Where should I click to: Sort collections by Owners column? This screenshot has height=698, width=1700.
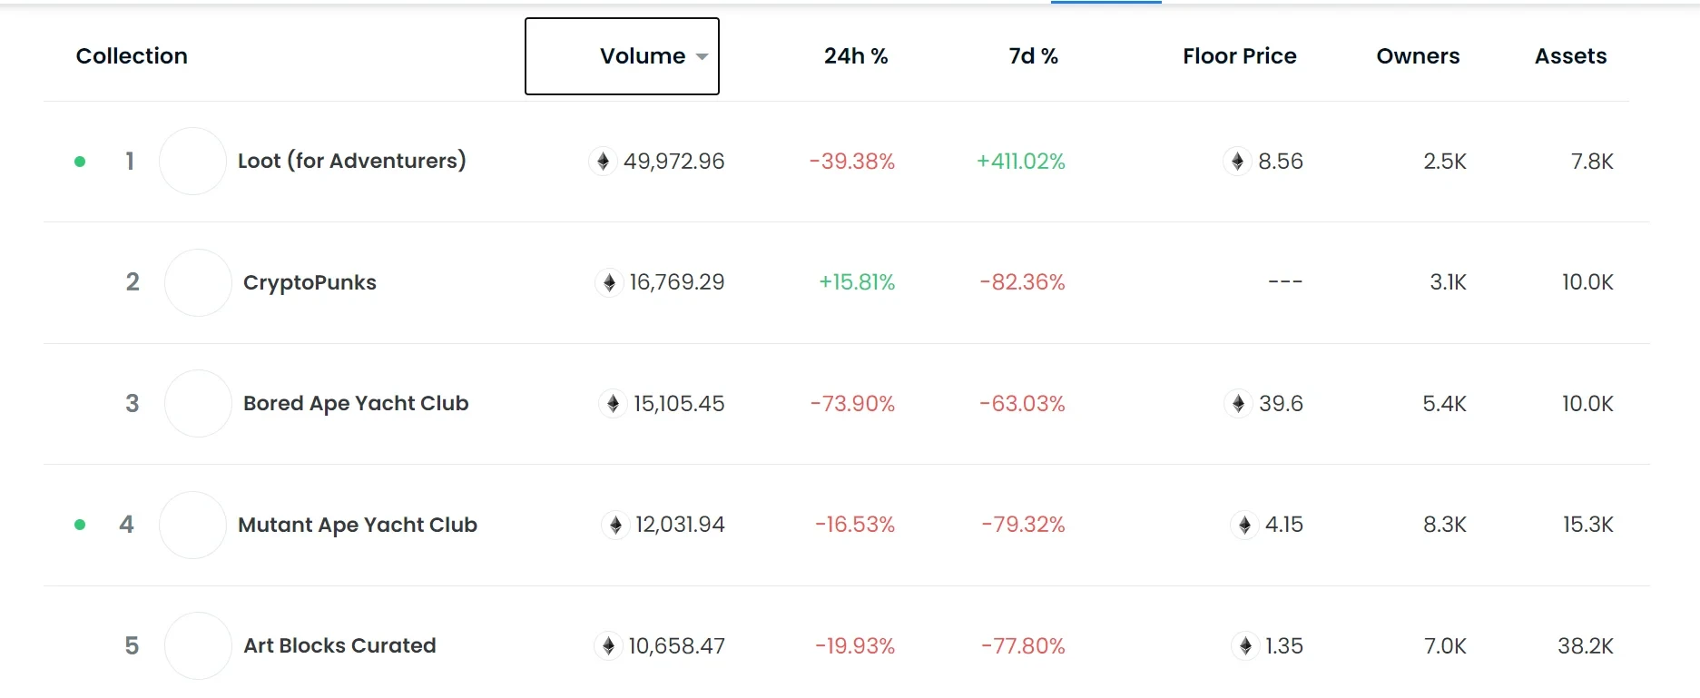click(x=1418, y=56)
